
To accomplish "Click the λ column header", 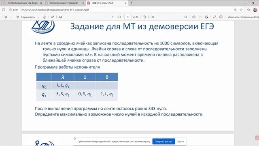I will click(x=63, y=77).
